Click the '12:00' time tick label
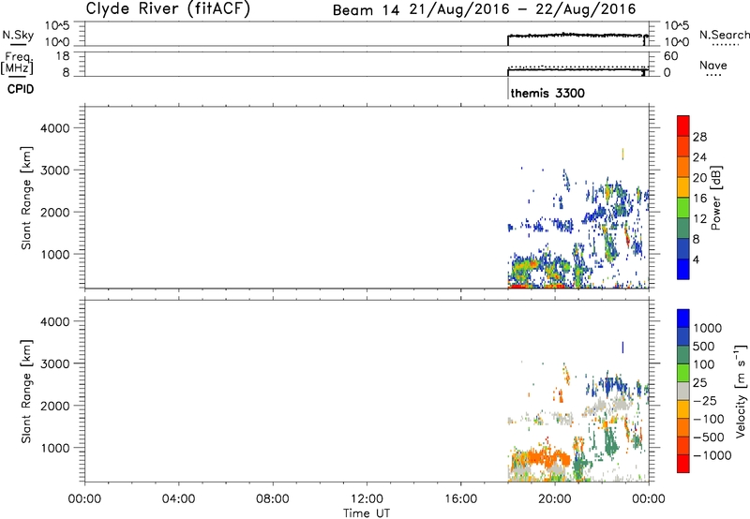750x519 pixels. (367, 499)
